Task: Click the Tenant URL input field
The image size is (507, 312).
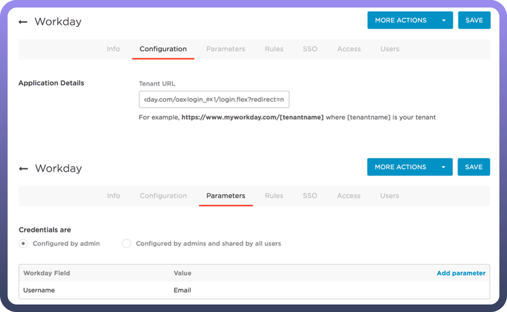Action: coord(214,99)
